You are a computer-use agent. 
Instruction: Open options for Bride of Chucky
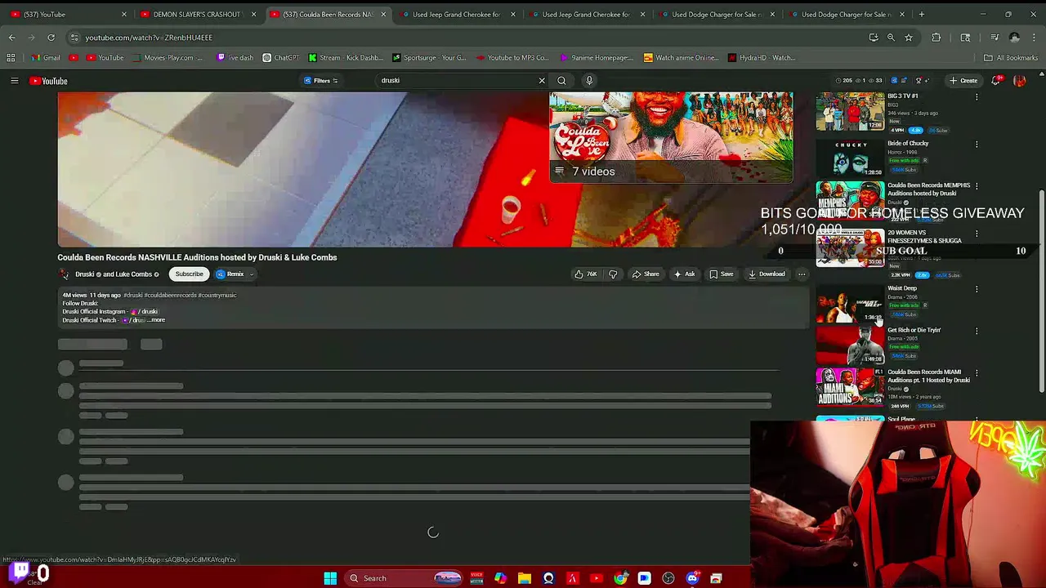click(977, 145)
